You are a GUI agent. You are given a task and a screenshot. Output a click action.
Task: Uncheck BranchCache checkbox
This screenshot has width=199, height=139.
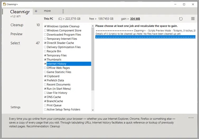pyautogui.click(x=45, y=101)
